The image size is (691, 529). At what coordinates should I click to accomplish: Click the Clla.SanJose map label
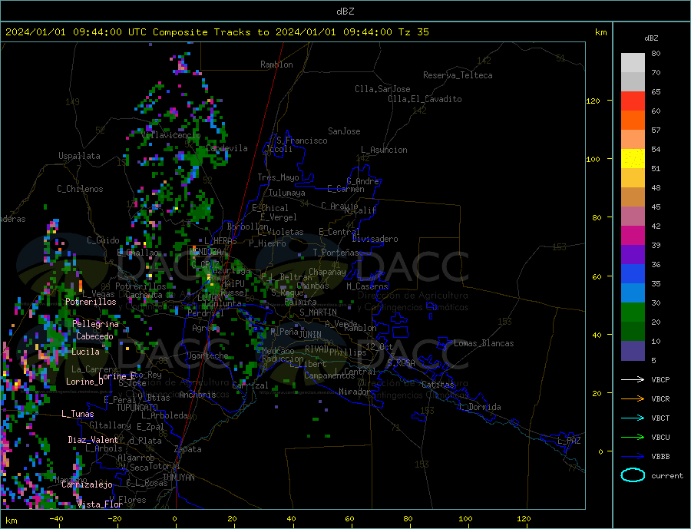tap(382, 89)
